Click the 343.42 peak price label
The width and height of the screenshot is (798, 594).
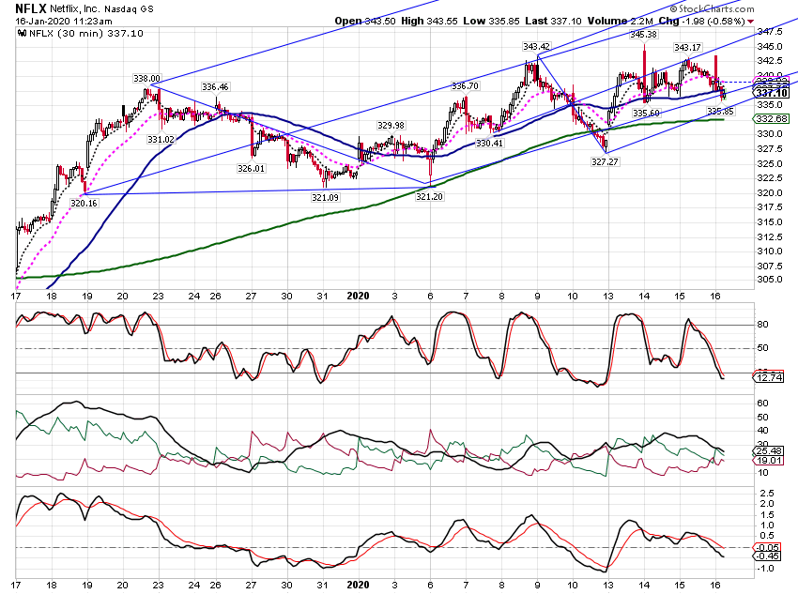point(536,47)
